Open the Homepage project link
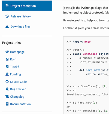This screenshot has width=109, height=114. (x=17, y=52)
